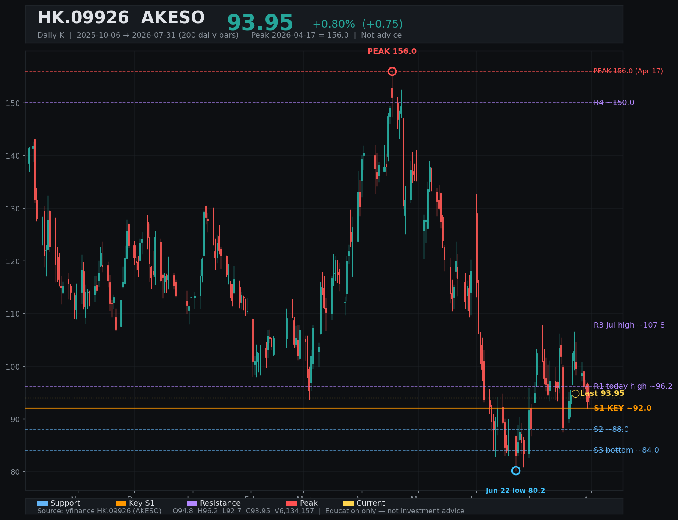The image size is (678, 520).
Task: Click the 90 y-axis tick label
Action: coord(16,419)
